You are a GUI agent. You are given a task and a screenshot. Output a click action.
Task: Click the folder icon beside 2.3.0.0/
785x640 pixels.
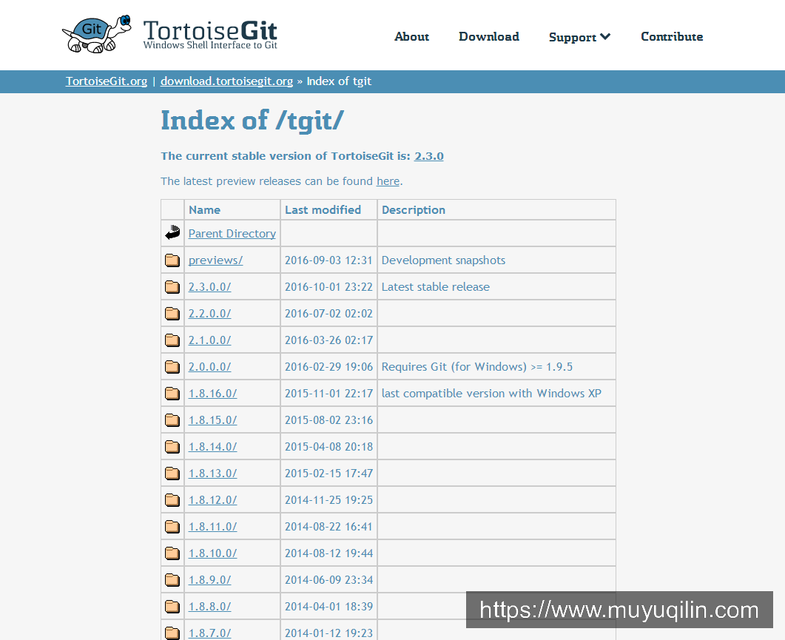(x=172, y=286)
